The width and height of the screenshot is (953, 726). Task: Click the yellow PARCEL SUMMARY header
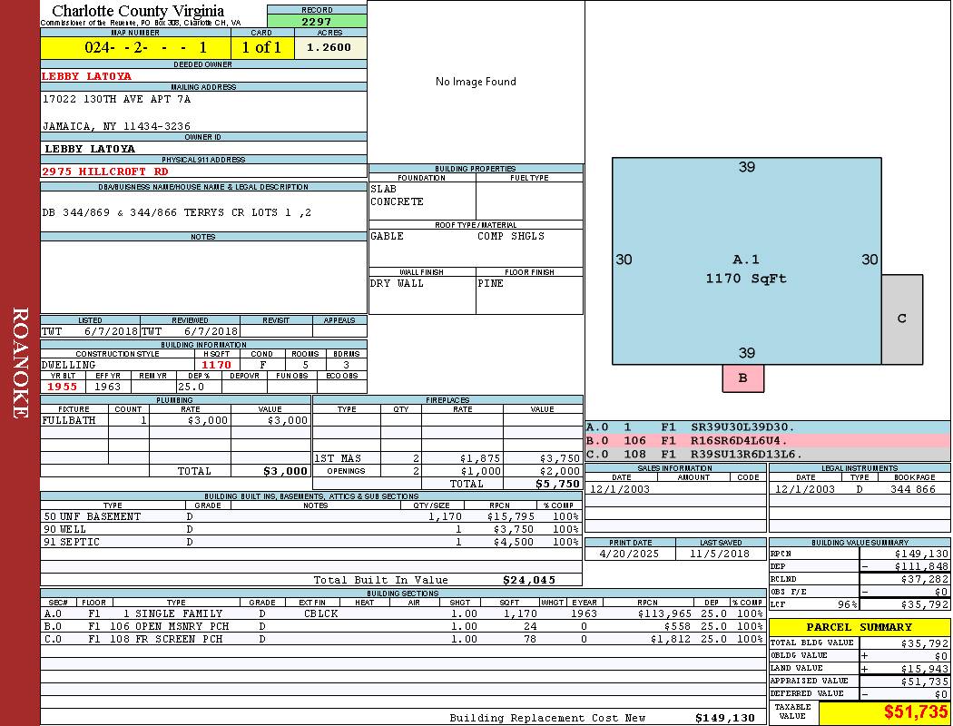[860, 627]
